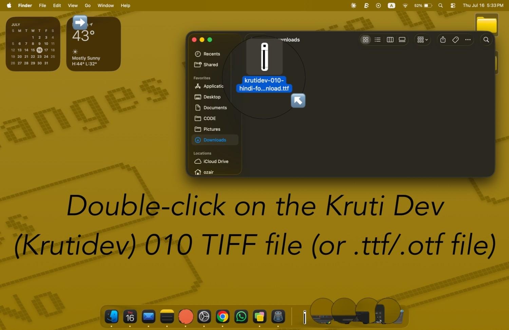Switch Finder to gallery view

pyautogui.click(x=402, y=40)
